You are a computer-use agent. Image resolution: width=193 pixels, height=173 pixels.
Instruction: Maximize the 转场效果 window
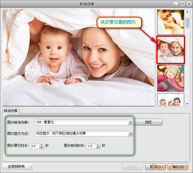click(x=182, y=4)
